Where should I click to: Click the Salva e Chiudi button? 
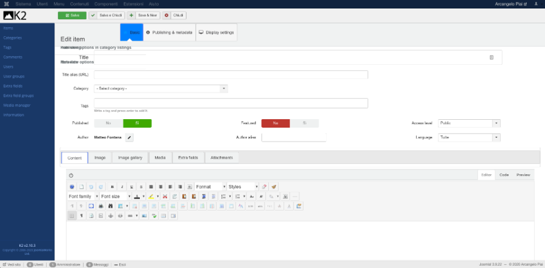point(107,15)
